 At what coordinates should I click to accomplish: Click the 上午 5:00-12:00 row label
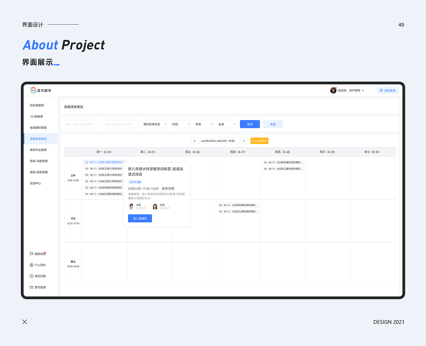point(73,178)
